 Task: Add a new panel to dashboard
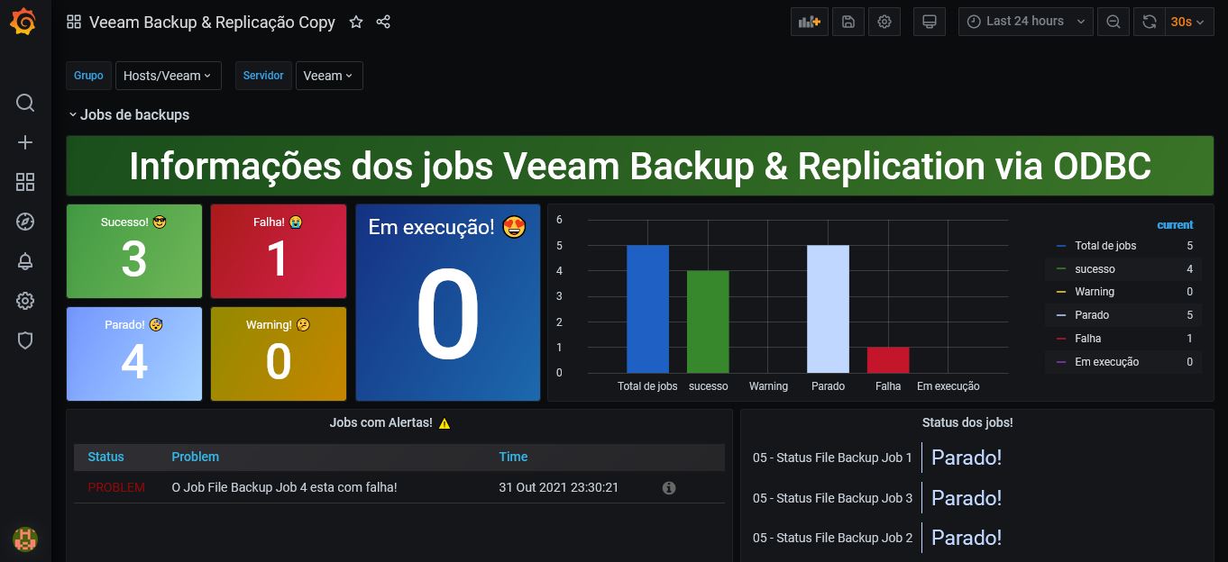[809, 22]
